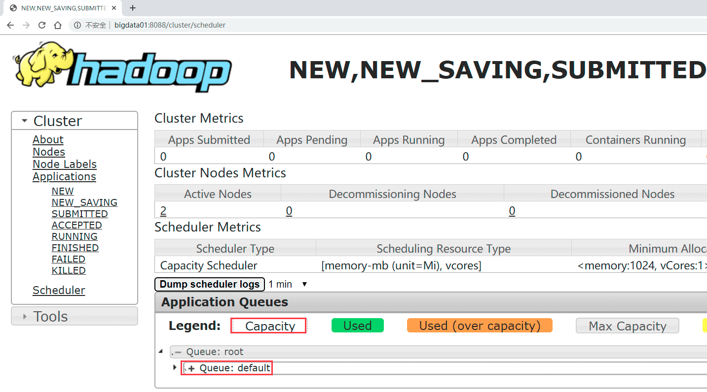707x392 pixels.
Task: Open the 1 min duration dropdown
Action: [x=288, y=284]
